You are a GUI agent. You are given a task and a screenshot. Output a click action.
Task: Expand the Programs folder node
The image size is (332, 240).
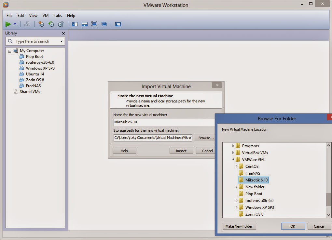click(233, 146)
